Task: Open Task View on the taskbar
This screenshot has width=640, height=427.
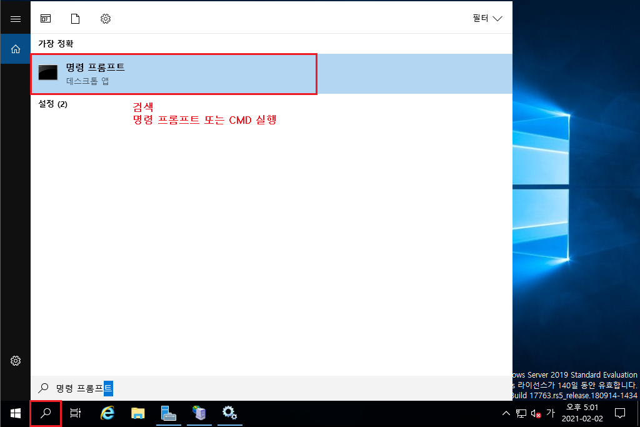Action: [76, 413]
